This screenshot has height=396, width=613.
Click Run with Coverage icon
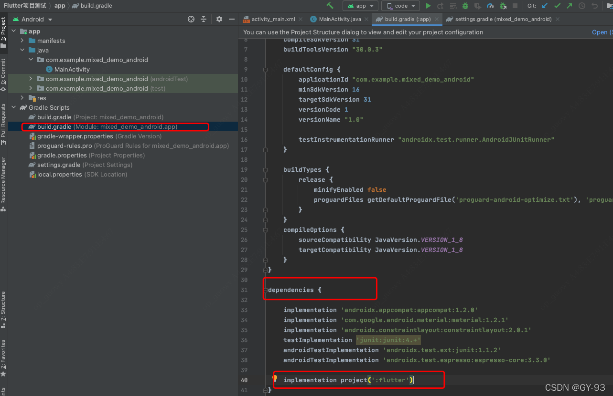point(478,6)
